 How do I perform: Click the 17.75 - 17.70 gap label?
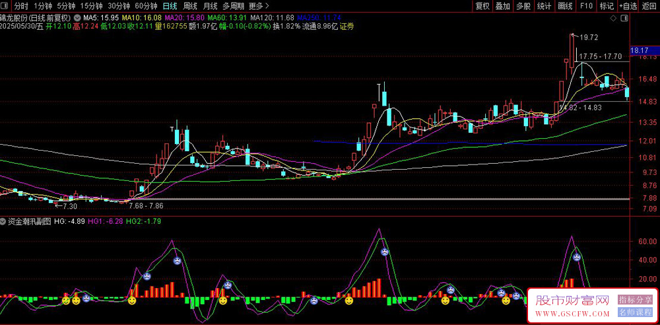tap(600, 56)
